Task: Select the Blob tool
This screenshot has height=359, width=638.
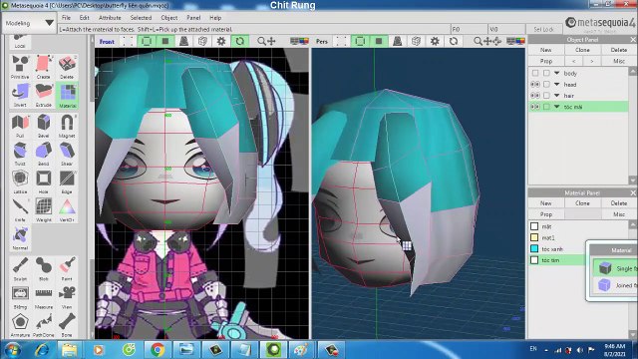Action: point(43,268)
